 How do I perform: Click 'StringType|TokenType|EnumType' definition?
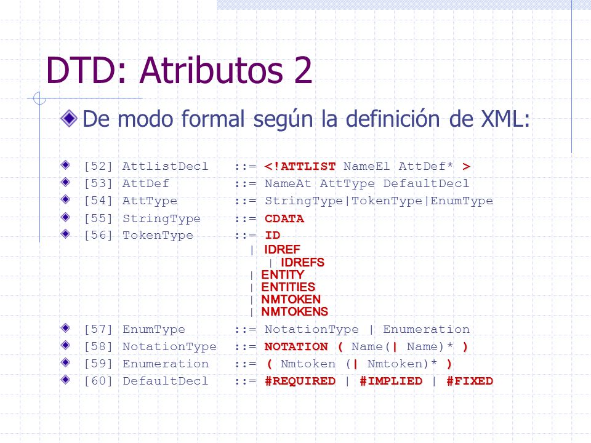point(379,201)
